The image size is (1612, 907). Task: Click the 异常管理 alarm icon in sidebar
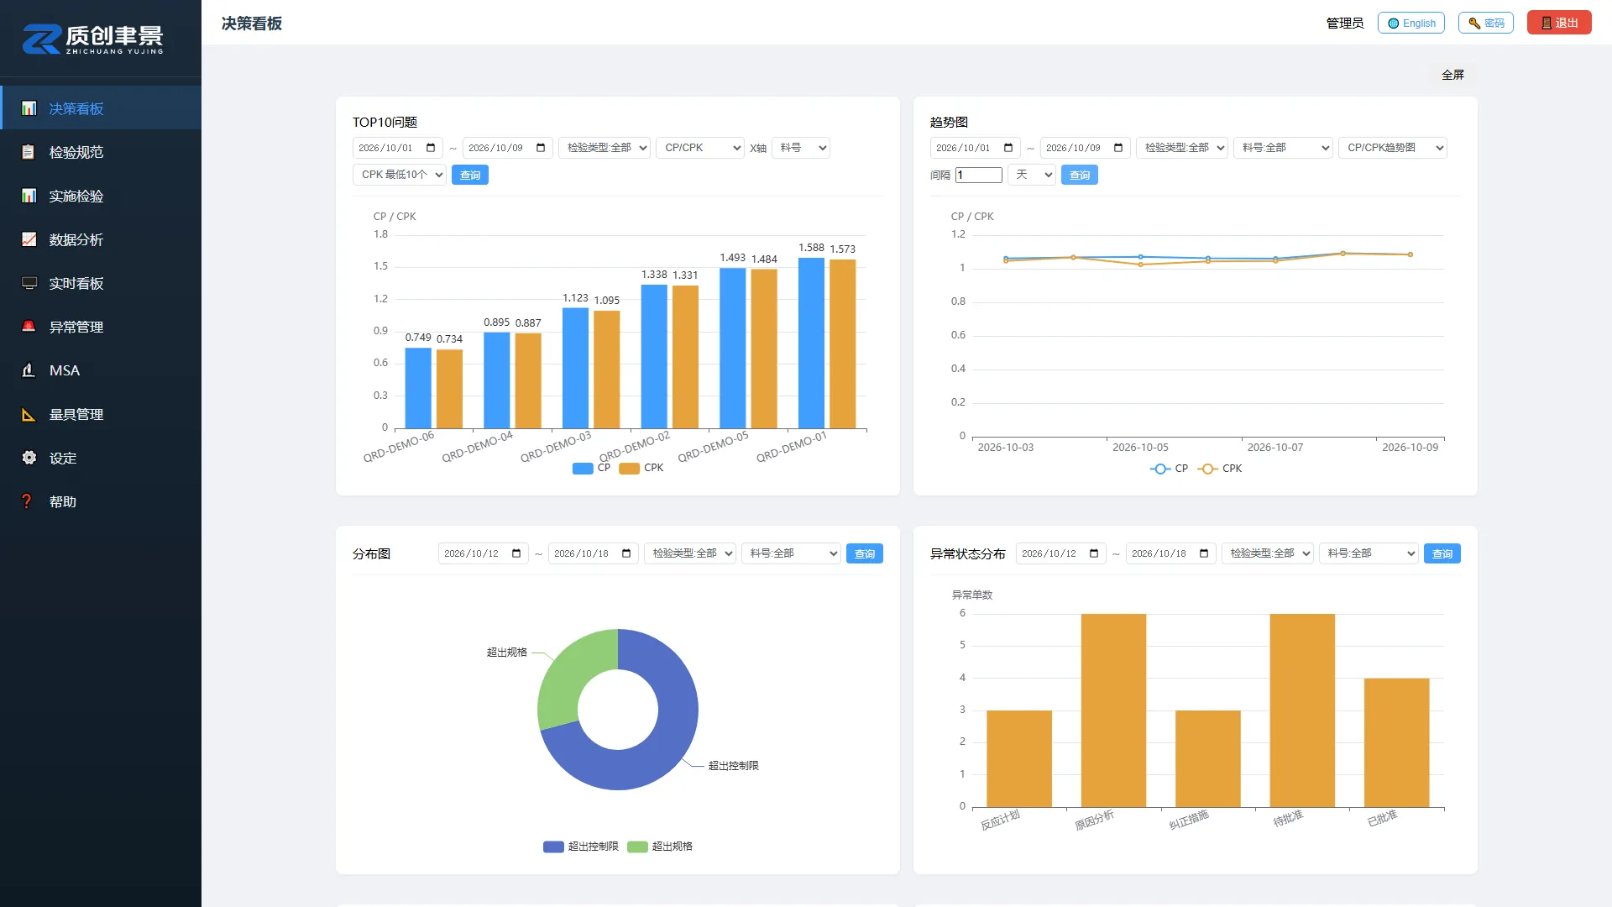pyautogui.click(x=29, y=327)
